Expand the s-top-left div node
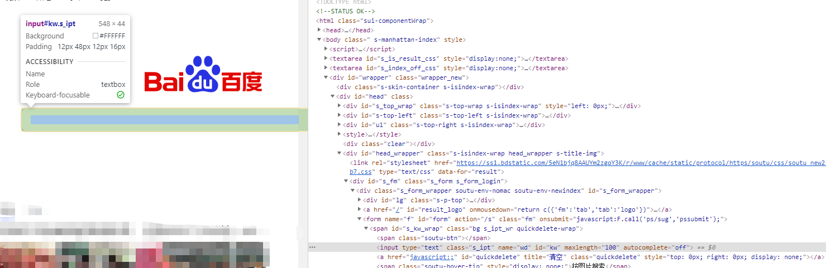Image resolution: width=826 pixels, height=268 pixels. coord(340,115)
